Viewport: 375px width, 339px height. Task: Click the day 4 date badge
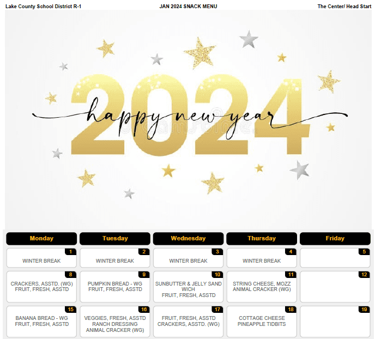pos(291,252)
